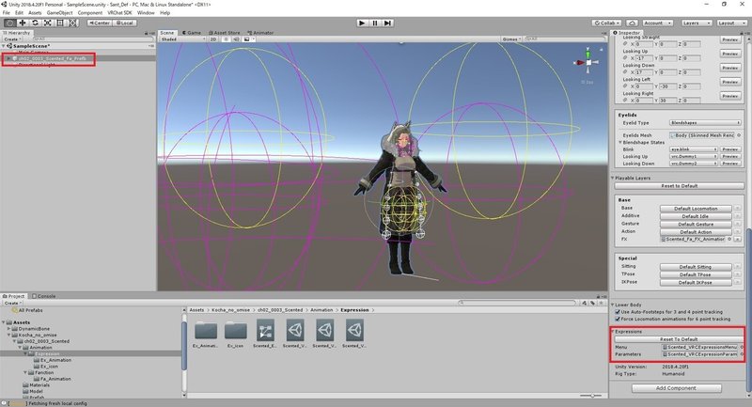Open the Shaded draw mode dropdown
This screenshot has width=752, height=407.
pyautogui.click(x=182, y=39)
